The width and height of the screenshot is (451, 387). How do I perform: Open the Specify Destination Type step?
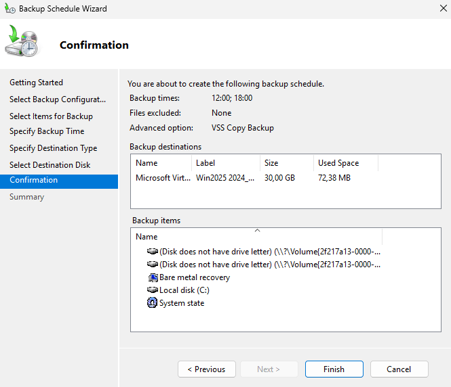click(53, 148)
